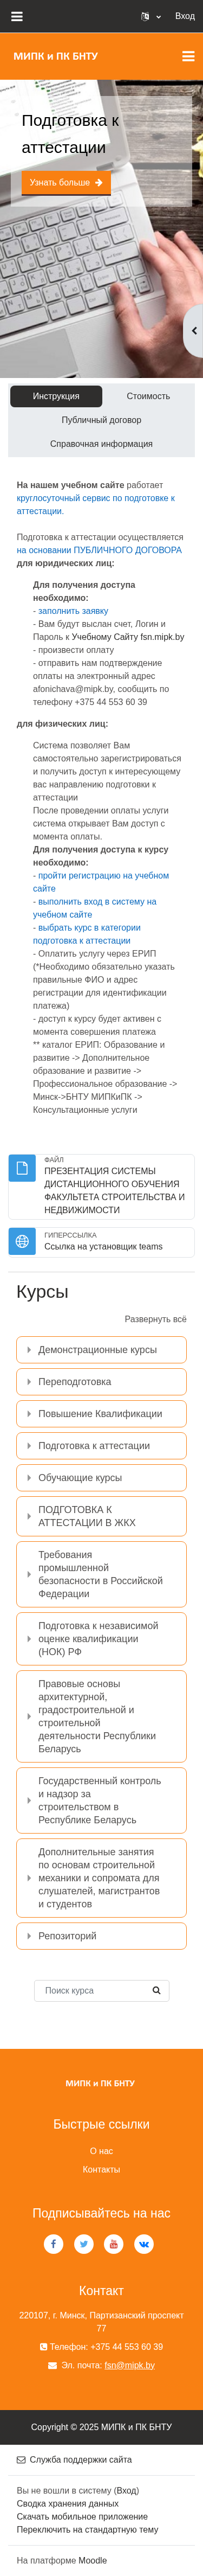The image size is (203, 2576).
Task: Open the VK social icon
Action: (x=144, y=2243)
